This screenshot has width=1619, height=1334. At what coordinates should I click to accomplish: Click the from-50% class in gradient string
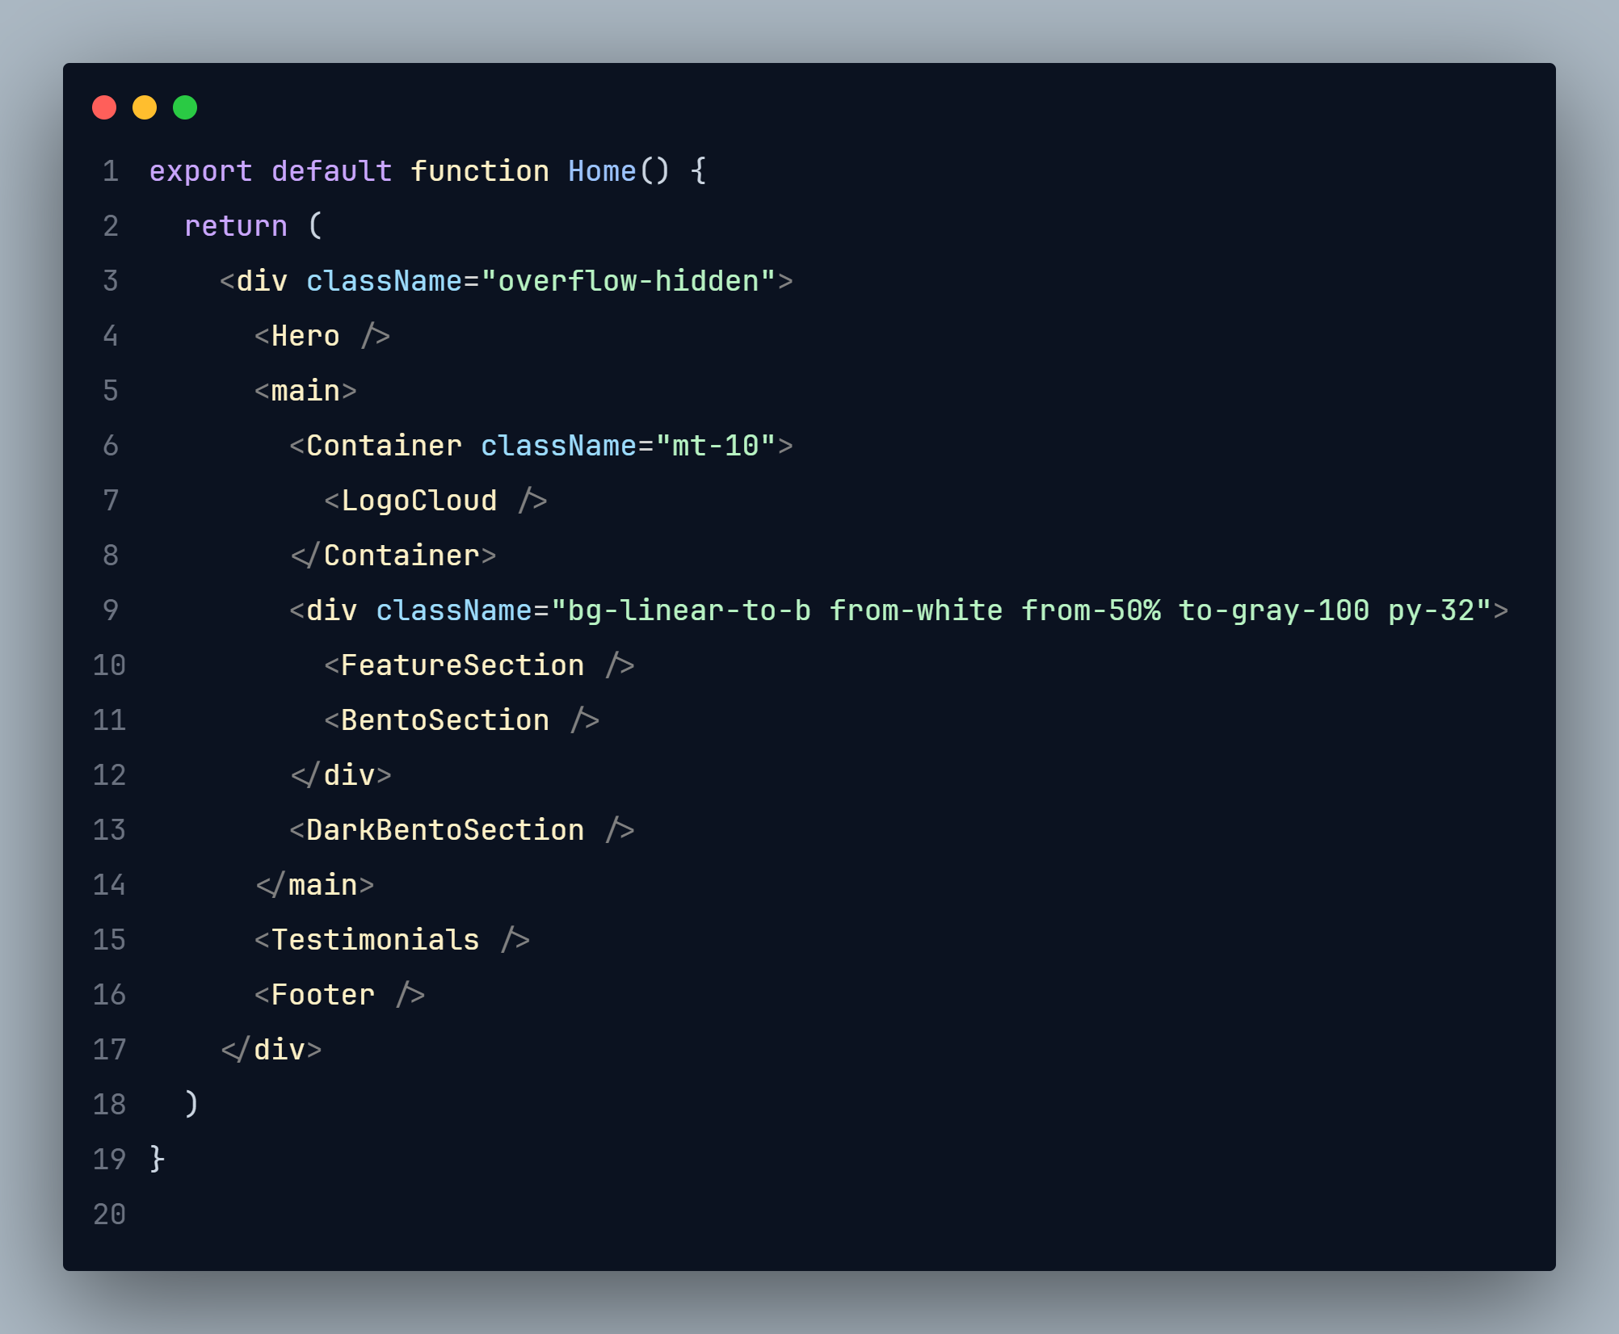(x=1091, y=610)
